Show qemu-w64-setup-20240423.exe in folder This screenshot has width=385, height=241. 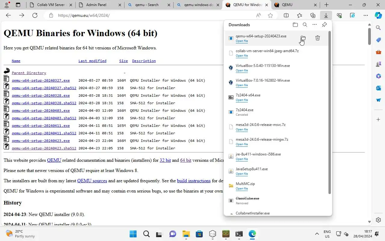[x=303, y=38]
